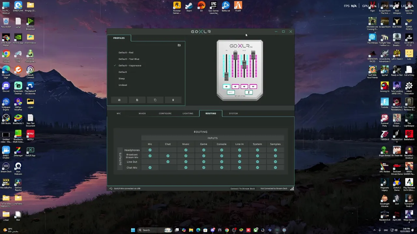Open Discord desktop shortcut
Screen dimensions: 417x234
pos(6,87)
